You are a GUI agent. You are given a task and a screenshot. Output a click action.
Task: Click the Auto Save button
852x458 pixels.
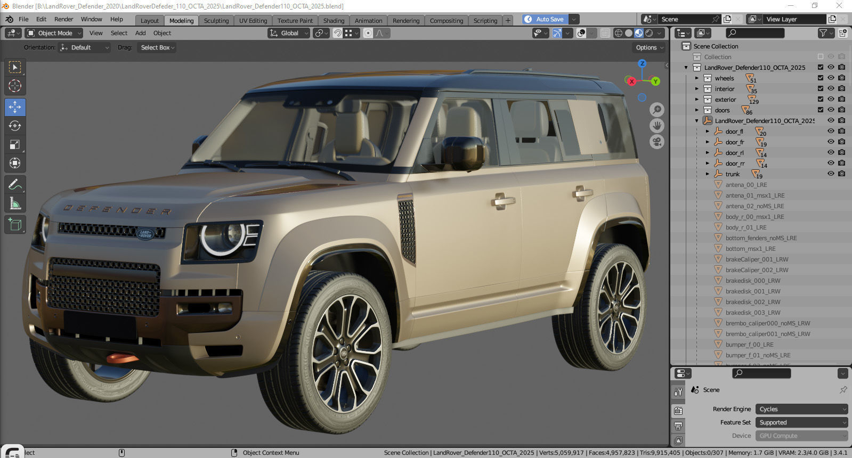tap(545, 19)
